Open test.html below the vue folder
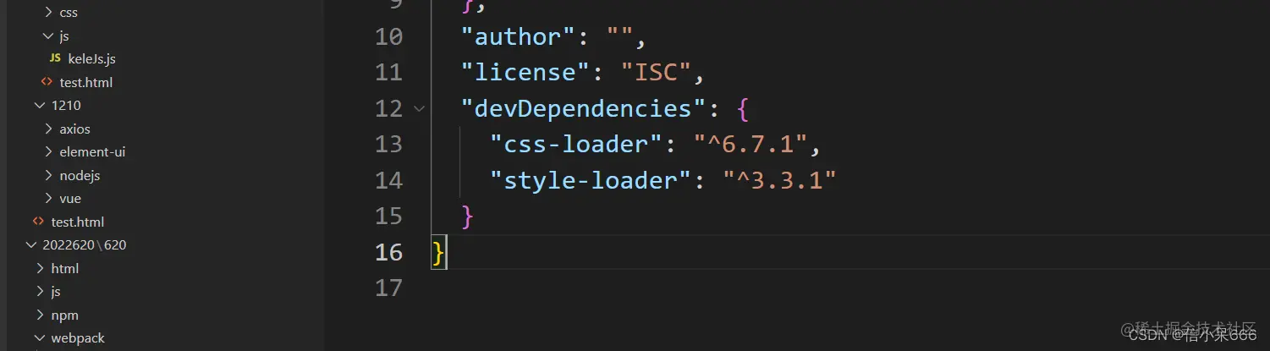Image resolution: width=1270 pixels, height=351 pixels. 77,222
